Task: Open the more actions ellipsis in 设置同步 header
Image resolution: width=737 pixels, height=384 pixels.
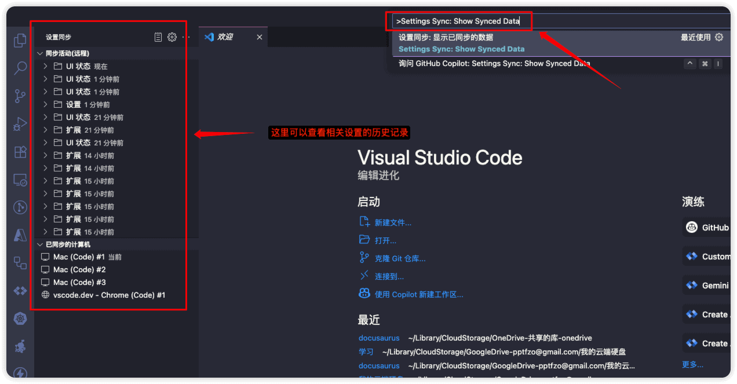Action: [186, 37]
